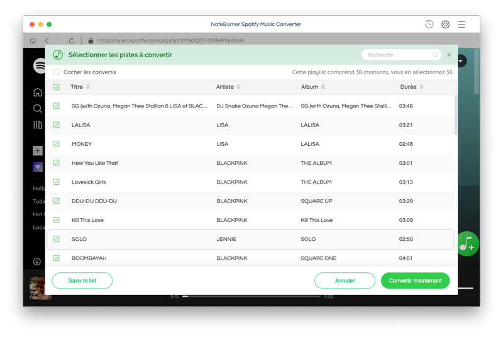Uncheck DDU-DU DDU-DU checkbox

pos(57,201)
